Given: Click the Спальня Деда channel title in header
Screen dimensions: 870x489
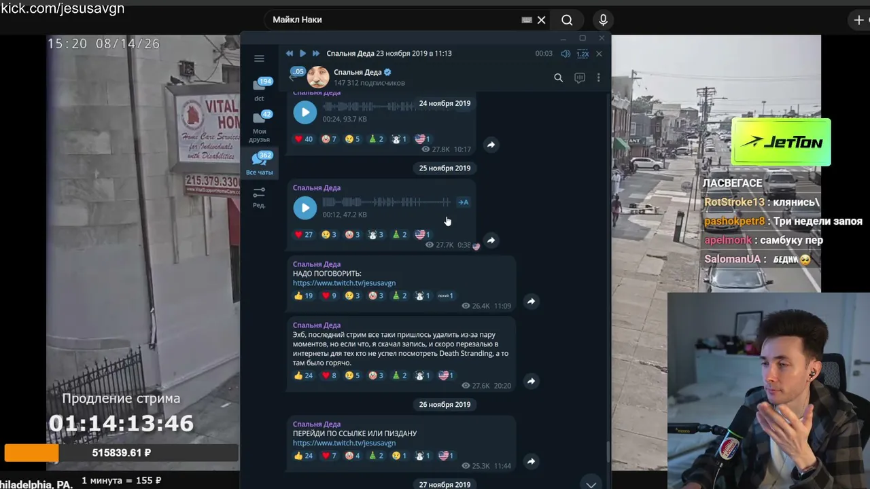Looking at the screenshot, I should coord(358,72).
